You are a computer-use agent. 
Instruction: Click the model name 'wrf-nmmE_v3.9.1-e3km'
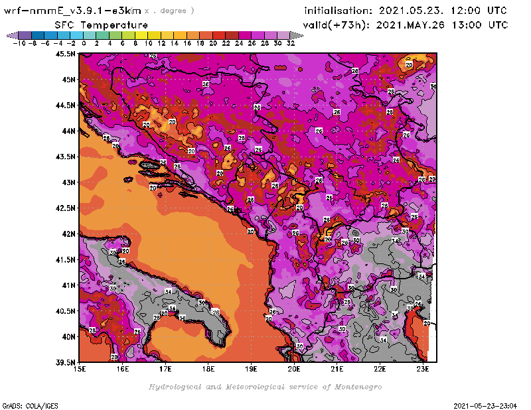point(72,11)
